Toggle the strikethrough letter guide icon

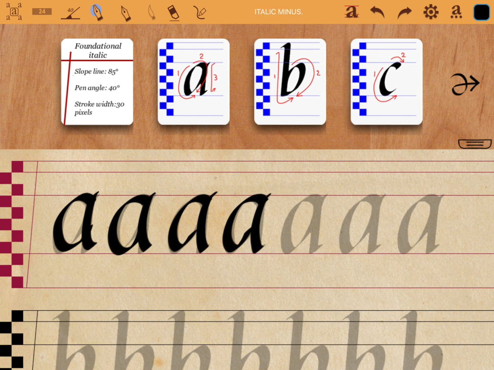pyautogui.click(x=351, y=12)
